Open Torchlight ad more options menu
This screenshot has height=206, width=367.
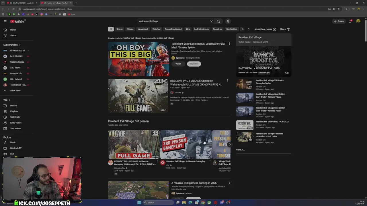click(x=229, y=44)
